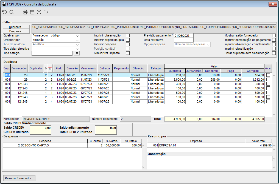Screen dimensions: 279x184
Task: Open help with the question mark icon
Action: coord(39,12)
